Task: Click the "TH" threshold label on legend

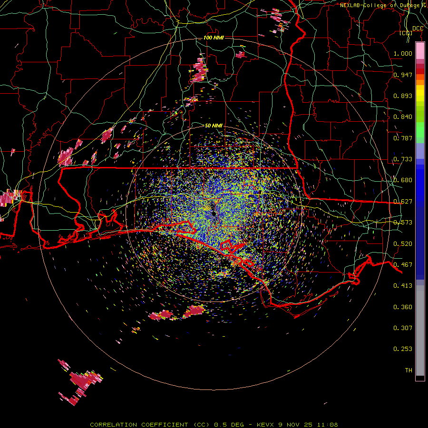Action: pyautogui.click(x=409, y=370)
